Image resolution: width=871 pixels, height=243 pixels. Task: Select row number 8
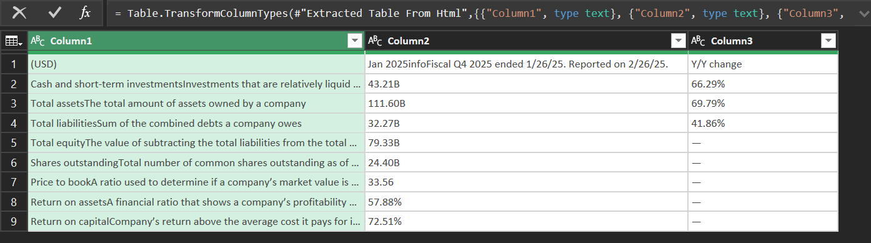(x=14, y=202)
